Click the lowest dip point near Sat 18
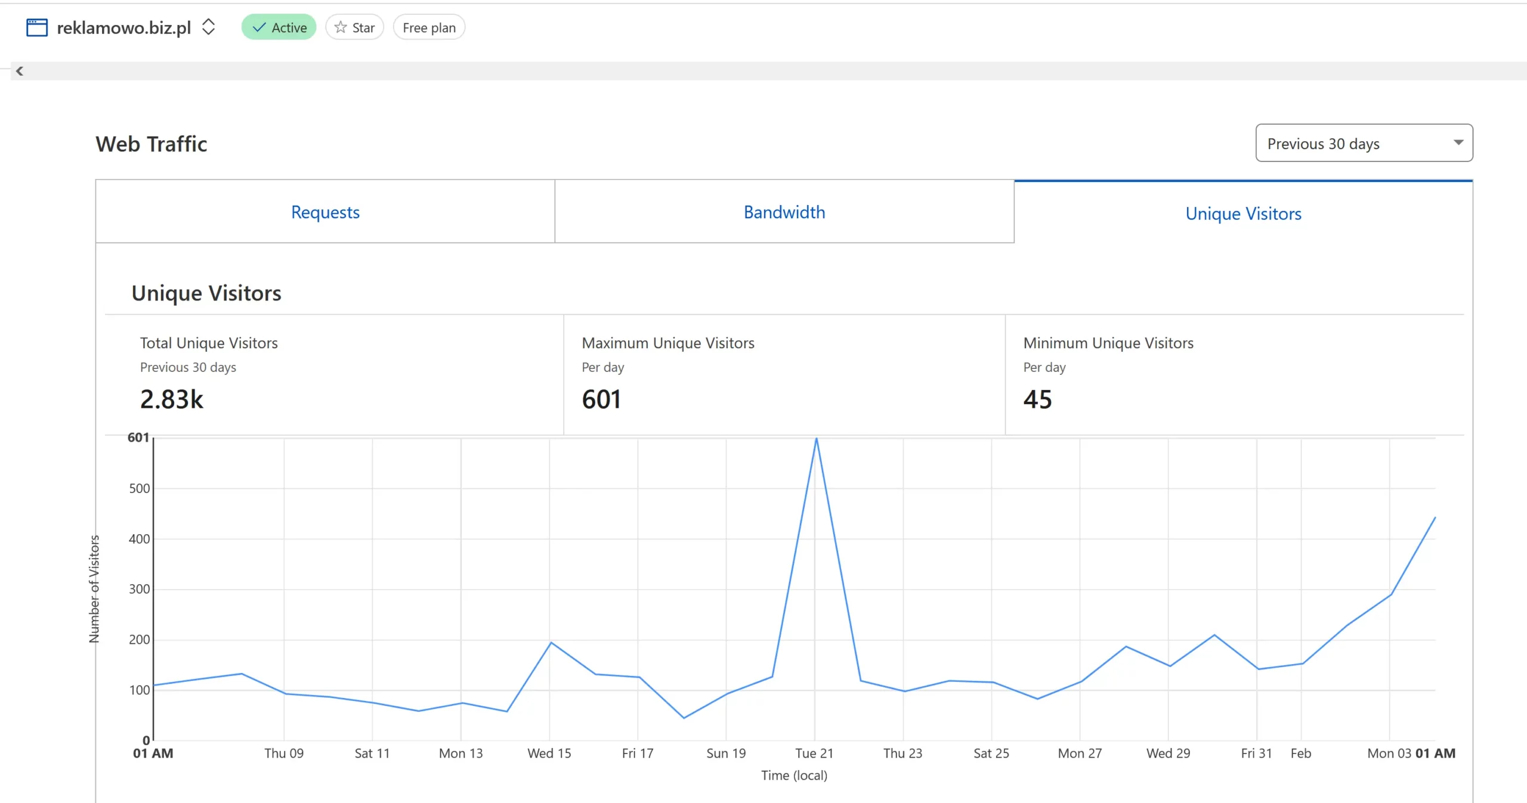Image resolution: width=1527 pixels, height=803 pixels. click(684, 718)
